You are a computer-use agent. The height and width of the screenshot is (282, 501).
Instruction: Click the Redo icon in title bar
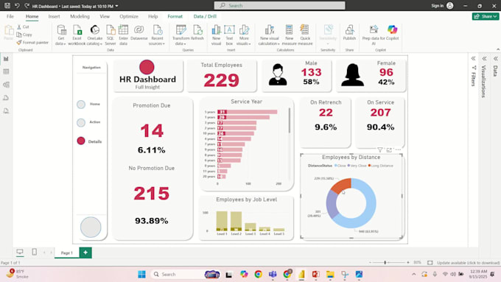pos(27,6)
